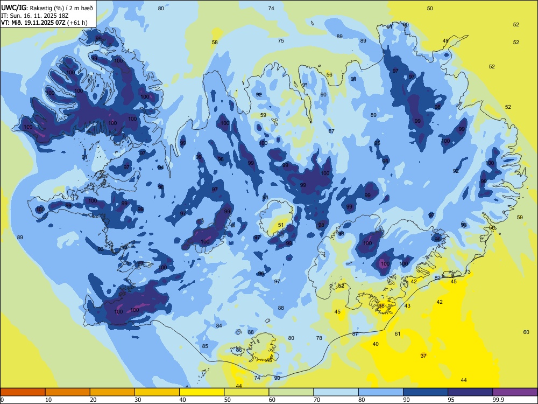Image resolution: width=538 pixels, height=404 pixels.
Task: Click the map value 84
Action: pos(219,325)
